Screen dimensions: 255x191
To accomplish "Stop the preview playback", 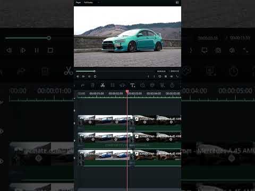I will point(95,76).
